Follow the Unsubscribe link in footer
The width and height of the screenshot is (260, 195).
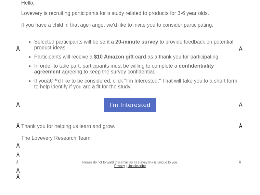136,166
